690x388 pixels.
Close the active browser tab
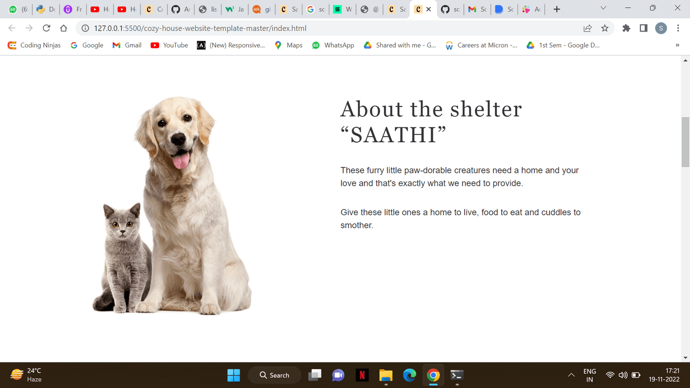click(x=428, y=9)
